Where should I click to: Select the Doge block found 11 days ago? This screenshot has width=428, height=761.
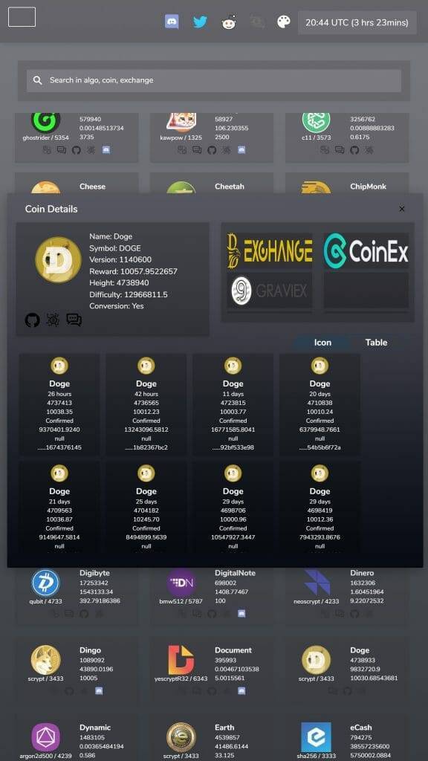point(233,404)
